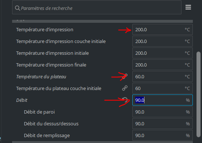Click the search magnifier icon
The height and width of the screenshot is (143, 202).
(17, 8)
